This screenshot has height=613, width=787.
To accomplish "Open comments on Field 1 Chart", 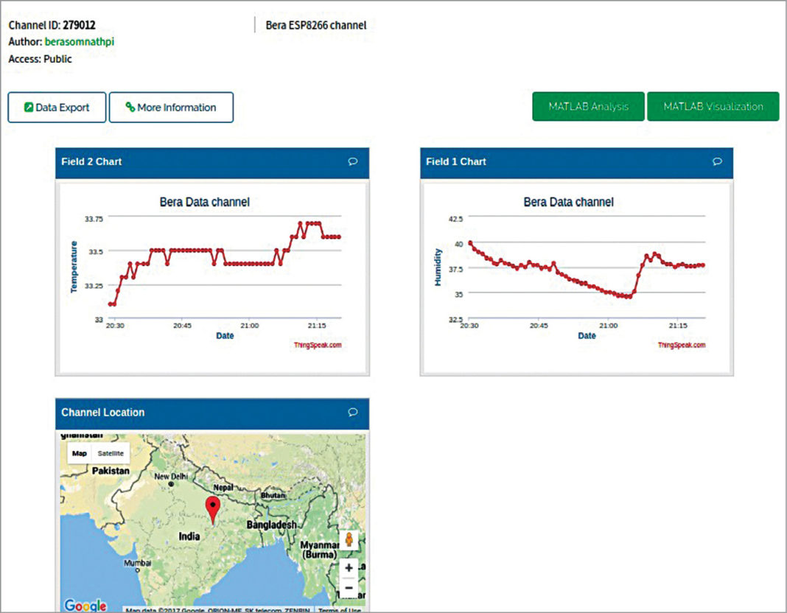I will [x=717, y=161].
